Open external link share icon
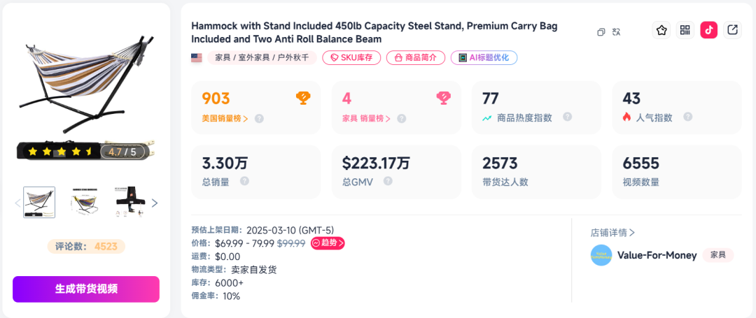Viewport: 756px width, 318px height. 732,30
